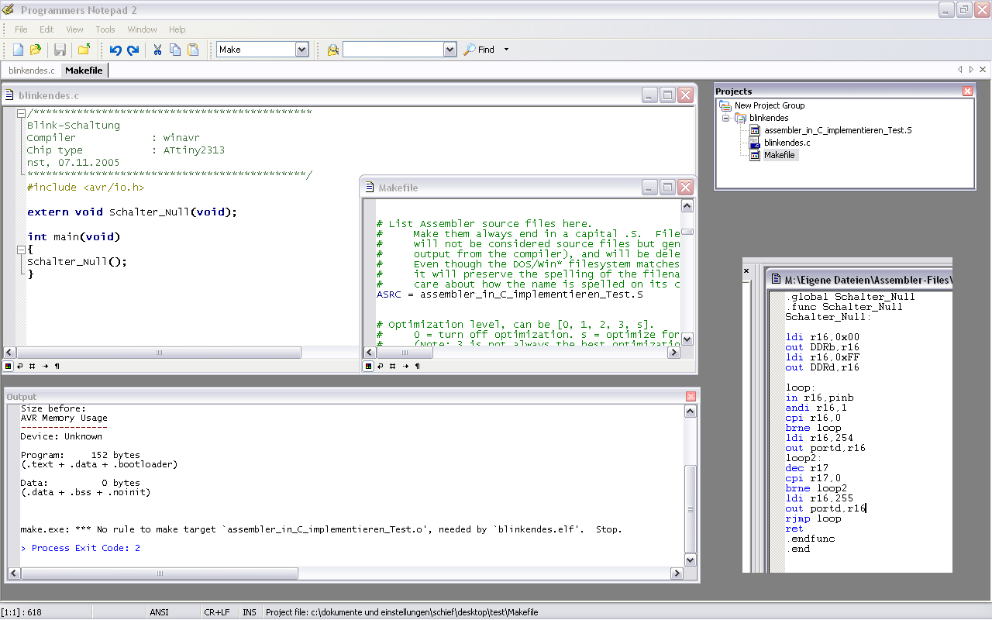Screen dimensions: 992x620
Task: Switch to the blinkendes.c document tab
Action: click(32, 71)
